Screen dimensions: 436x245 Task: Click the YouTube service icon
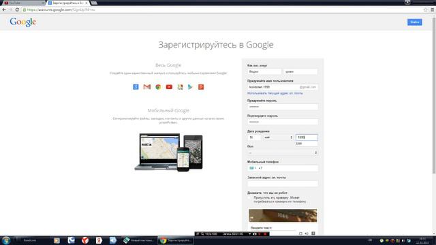coord(169,87)
